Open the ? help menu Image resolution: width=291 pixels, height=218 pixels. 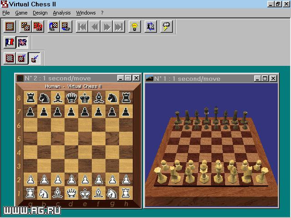tap(102, 13)
